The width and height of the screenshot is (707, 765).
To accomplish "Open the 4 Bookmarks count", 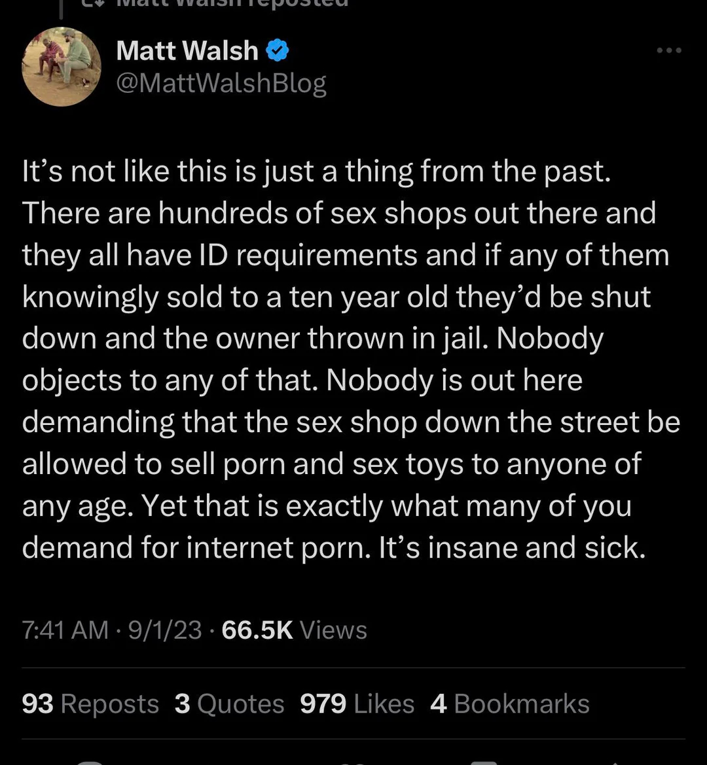I will tap(509, 704).
